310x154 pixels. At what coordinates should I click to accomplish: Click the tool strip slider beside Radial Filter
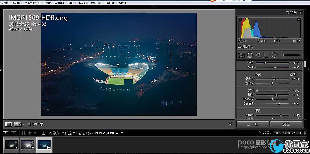pyautogui.click(x=290, y=55)
